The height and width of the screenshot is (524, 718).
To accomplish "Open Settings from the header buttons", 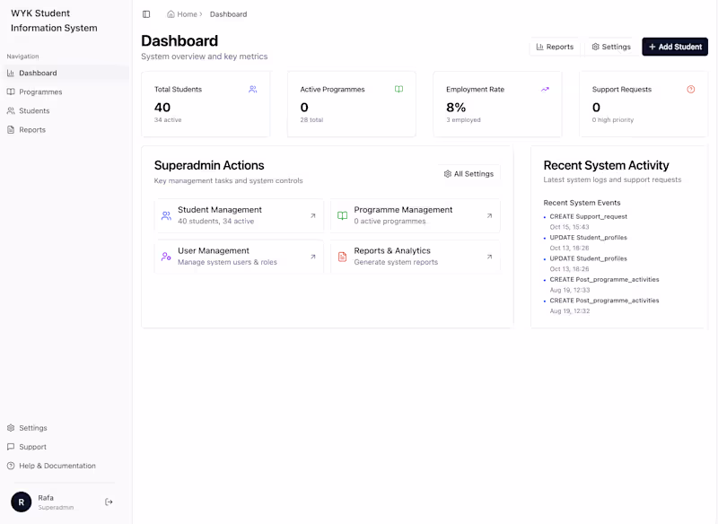I will click(611, 47).
